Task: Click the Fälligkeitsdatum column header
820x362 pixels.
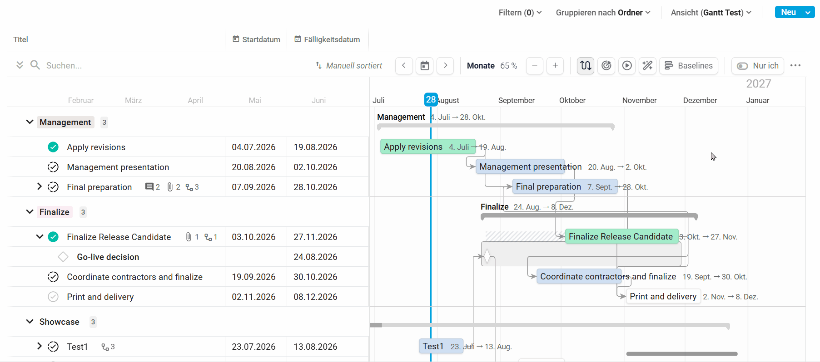Action: (x=328, y=39)
